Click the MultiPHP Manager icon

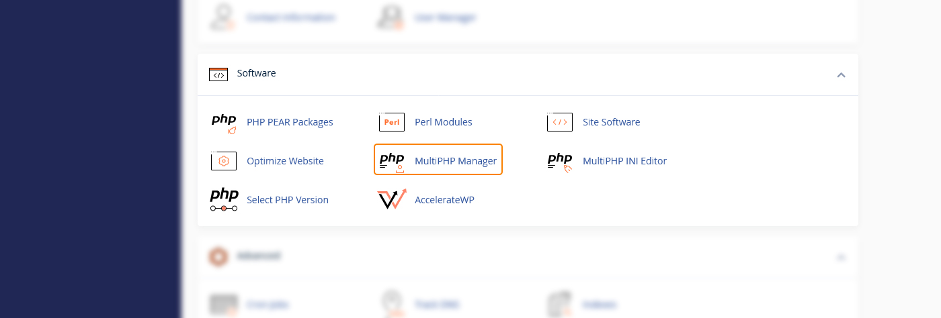(392, 161)
